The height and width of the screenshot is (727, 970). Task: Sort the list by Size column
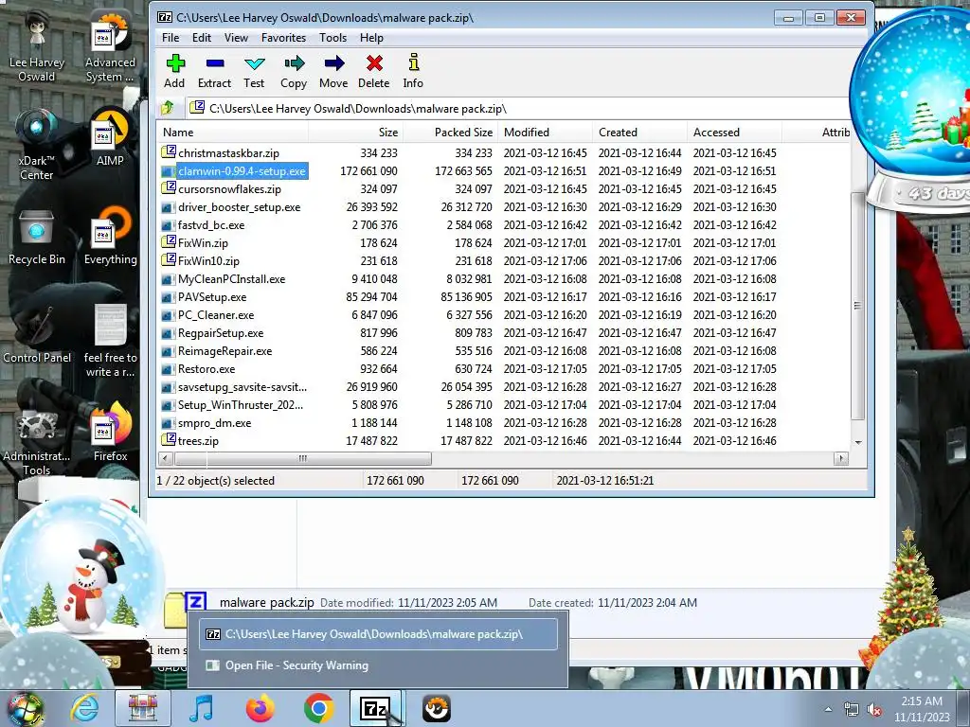[x=356, y=133]
